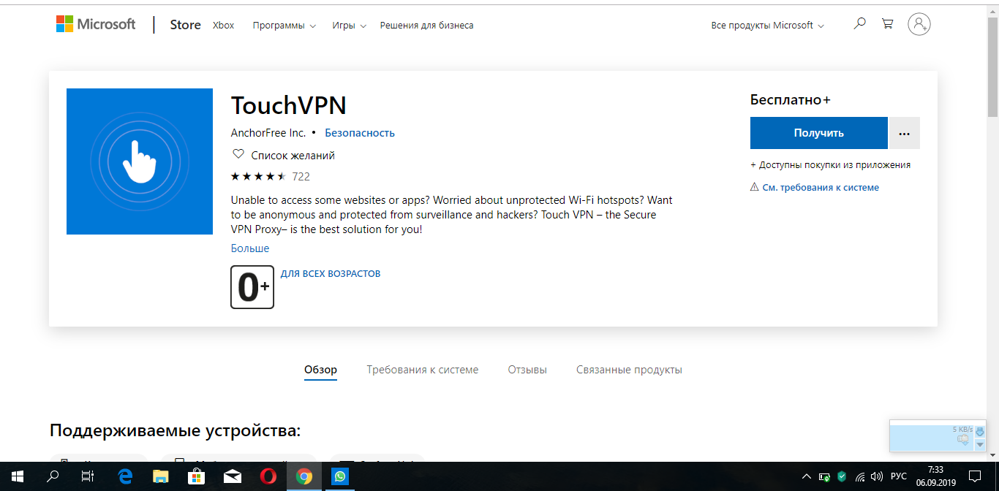
Task: Open the volume speaker tray icon
Action: pos(877,477)
